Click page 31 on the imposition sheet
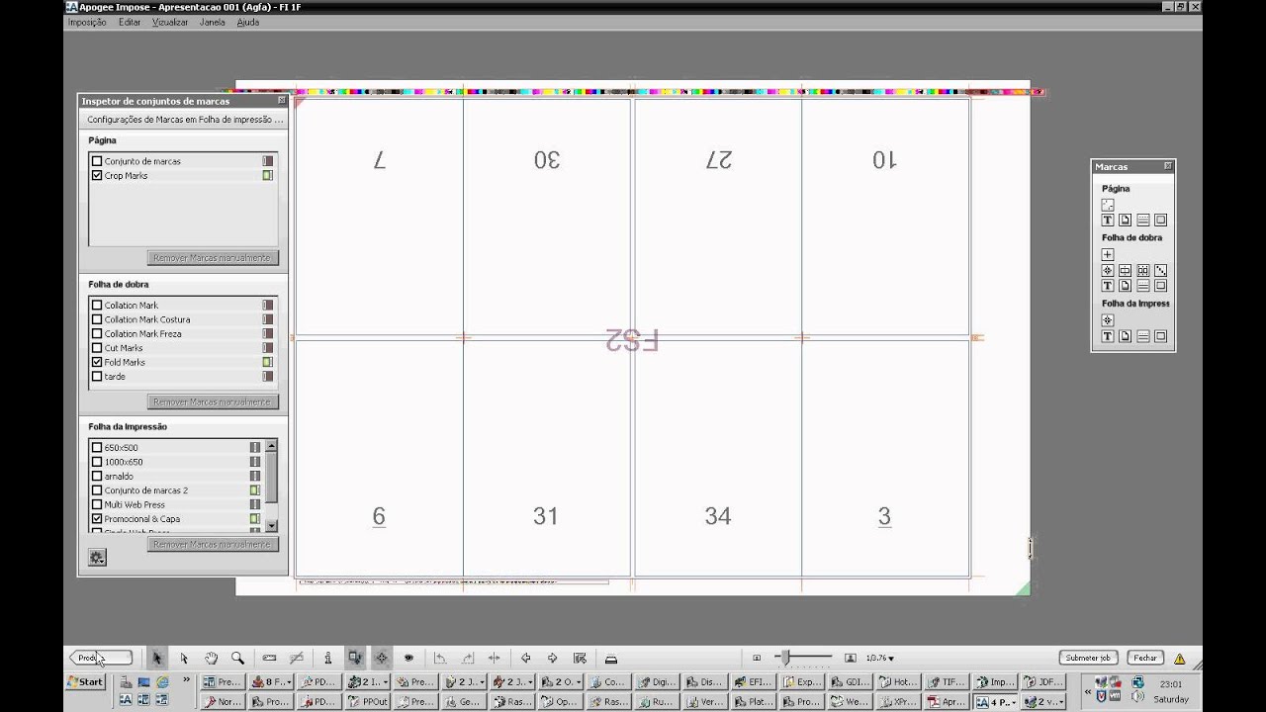1266x712 pixels. (546, 515)
